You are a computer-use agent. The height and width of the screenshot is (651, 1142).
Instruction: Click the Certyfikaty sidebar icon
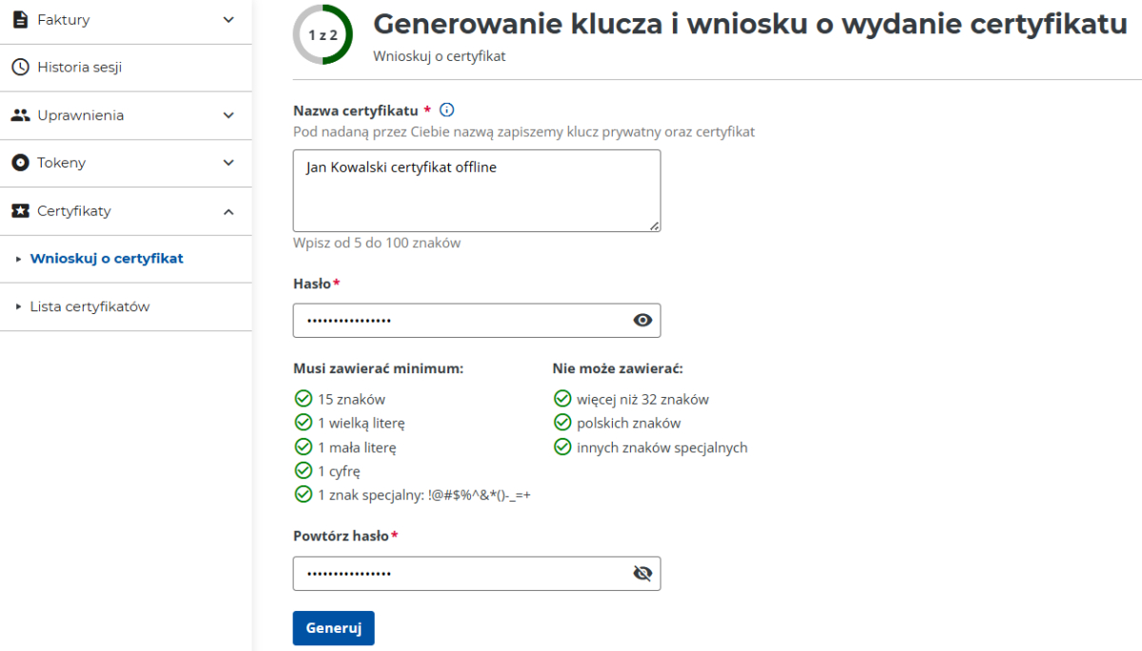(x=18, y=210)
